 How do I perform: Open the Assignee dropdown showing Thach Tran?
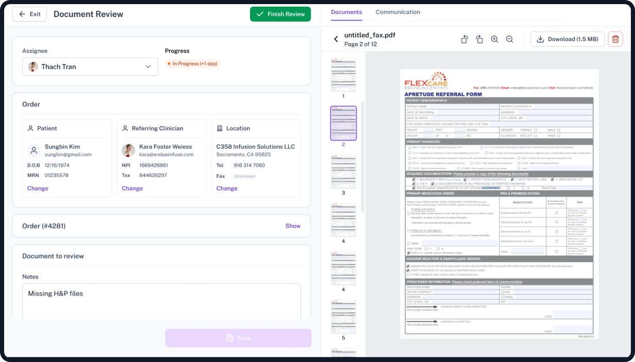click(x=90, y=66)
